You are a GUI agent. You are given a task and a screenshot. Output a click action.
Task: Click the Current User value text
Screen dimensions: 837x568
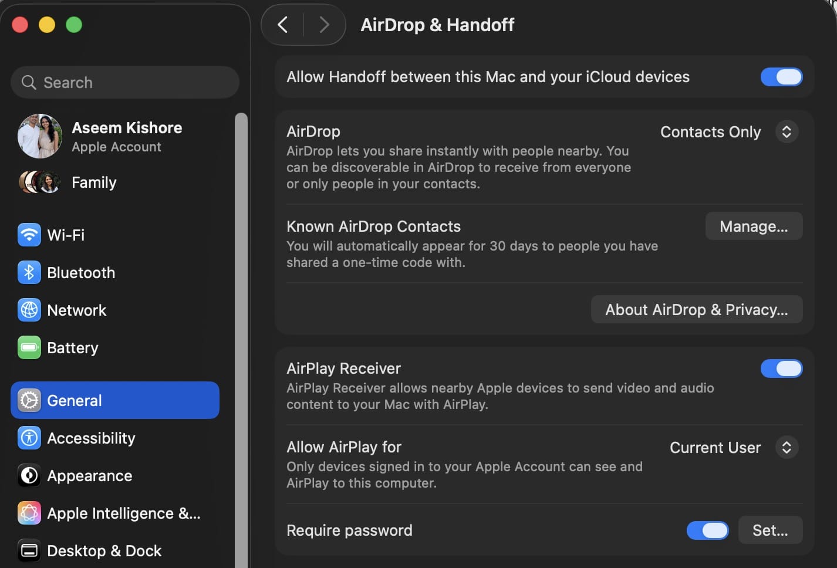pyautogui.click(x=716, y=448)
